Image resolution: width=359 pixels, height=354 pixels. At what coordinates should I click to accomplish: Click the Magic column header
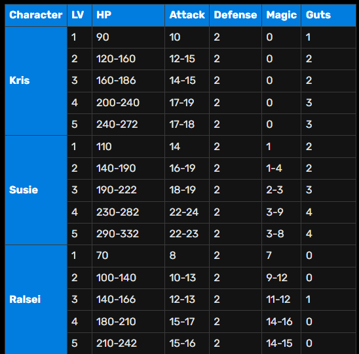282,15
